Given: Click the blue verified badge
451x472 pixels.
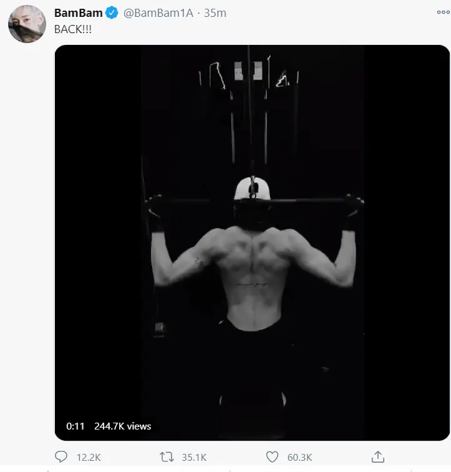Looking at the screenshot, I should [x=112, y=13].
